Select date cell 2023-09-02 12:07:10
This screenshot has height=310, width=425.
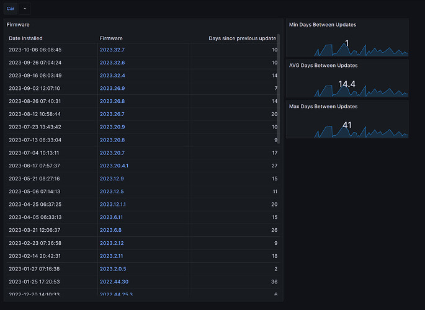[x=34, y=88]
